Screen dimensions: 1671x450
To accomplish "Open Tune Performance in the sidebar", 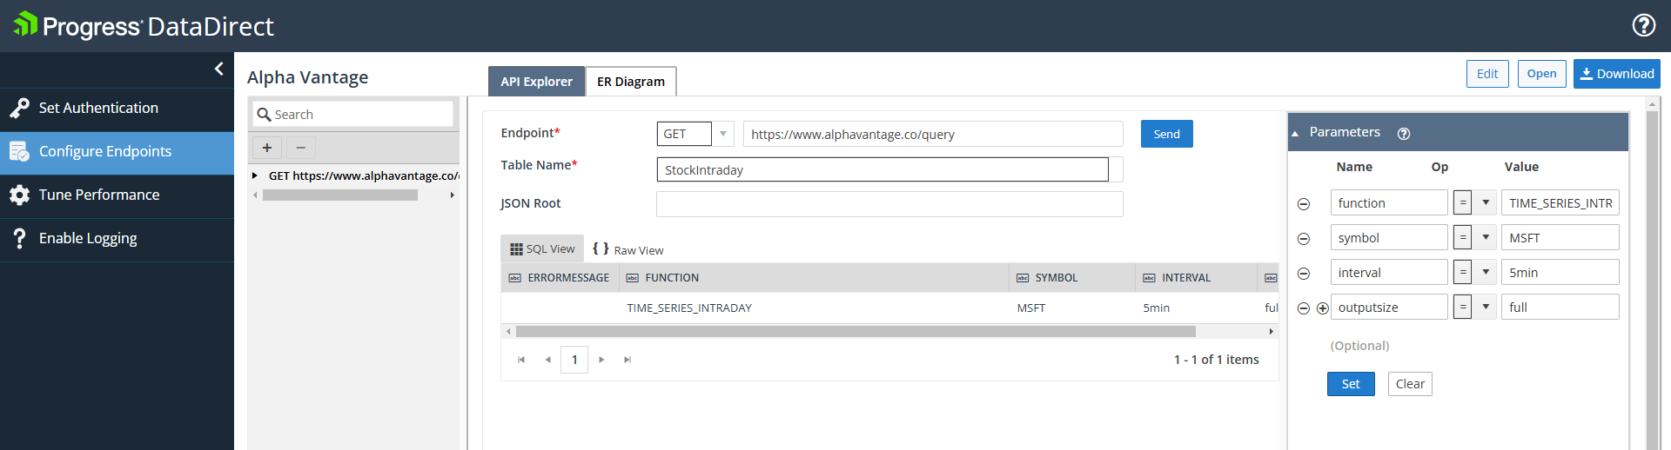I will (99, 195).
